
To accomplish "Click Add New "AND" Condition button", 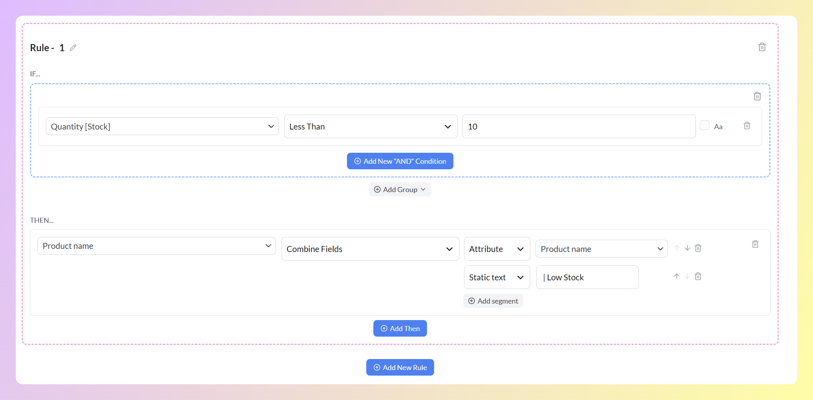I will [400, 161].
